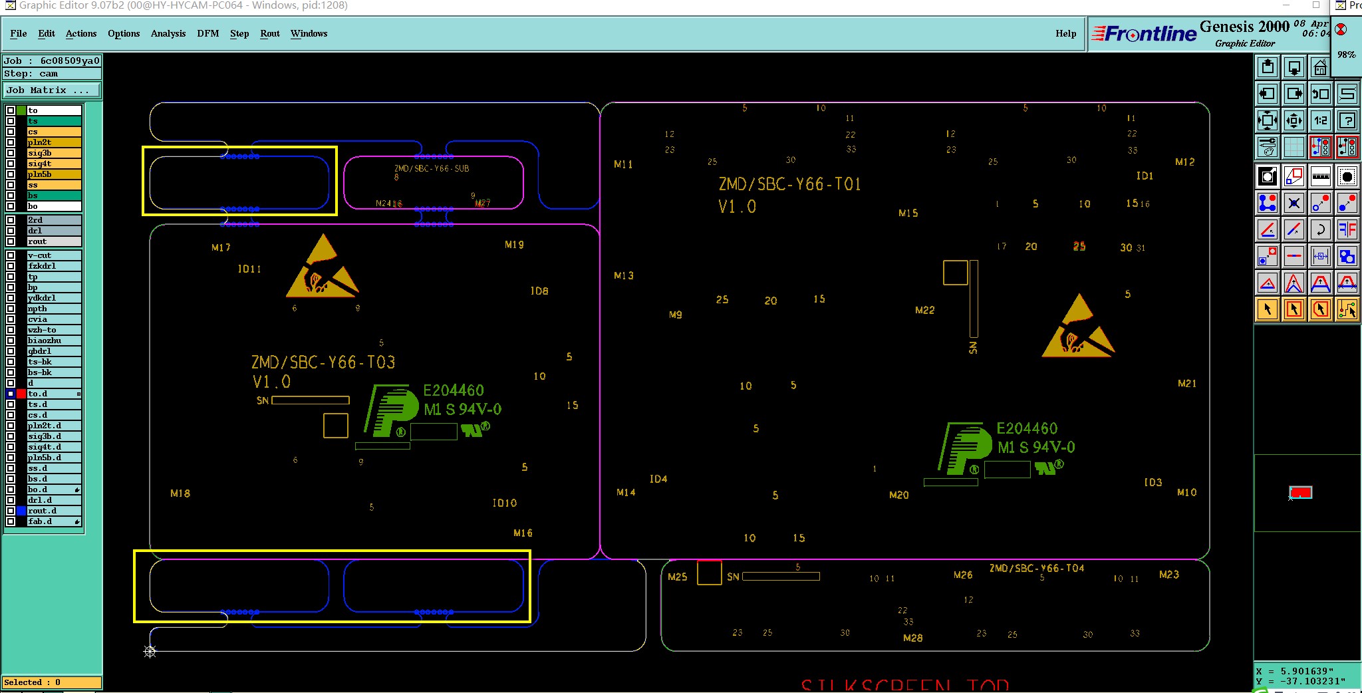Viewport: 1362px width, 693px height.
Task: Click the red color swatch of layer to.d
Action: pyautogui.click(x=21, y=394)
